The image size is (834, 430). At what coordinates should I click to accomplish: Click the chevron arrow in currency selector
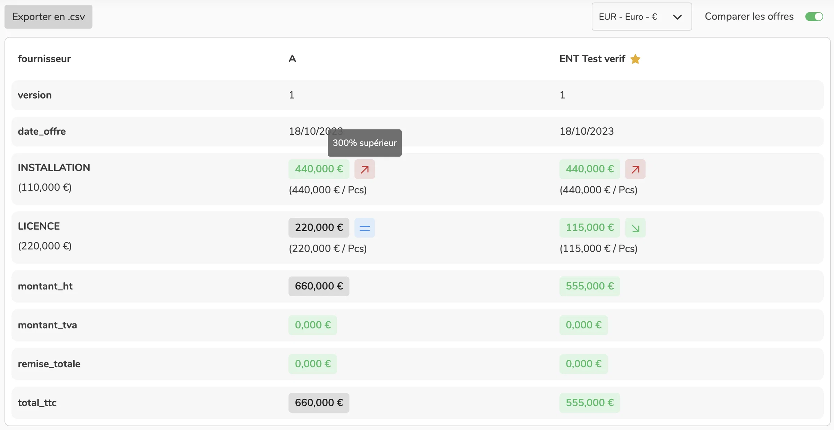[677, 17]
